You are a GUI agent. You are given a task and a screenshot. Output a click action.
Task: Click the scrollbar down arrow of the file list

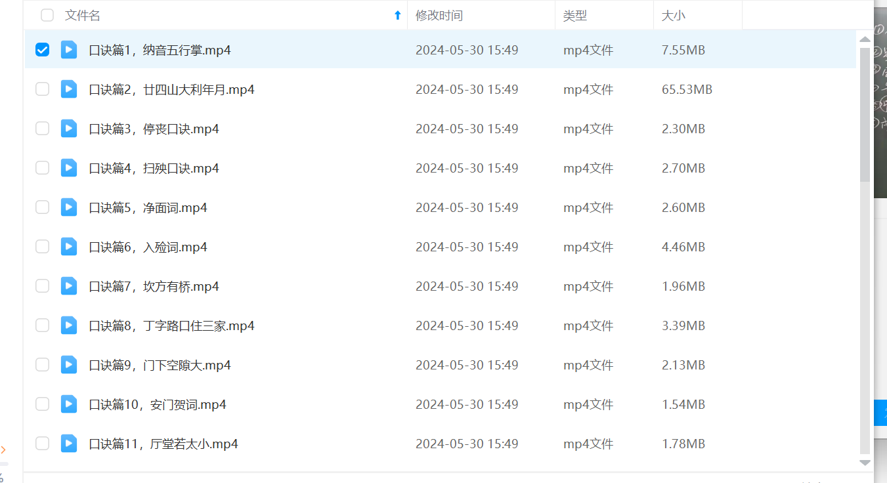865,463
